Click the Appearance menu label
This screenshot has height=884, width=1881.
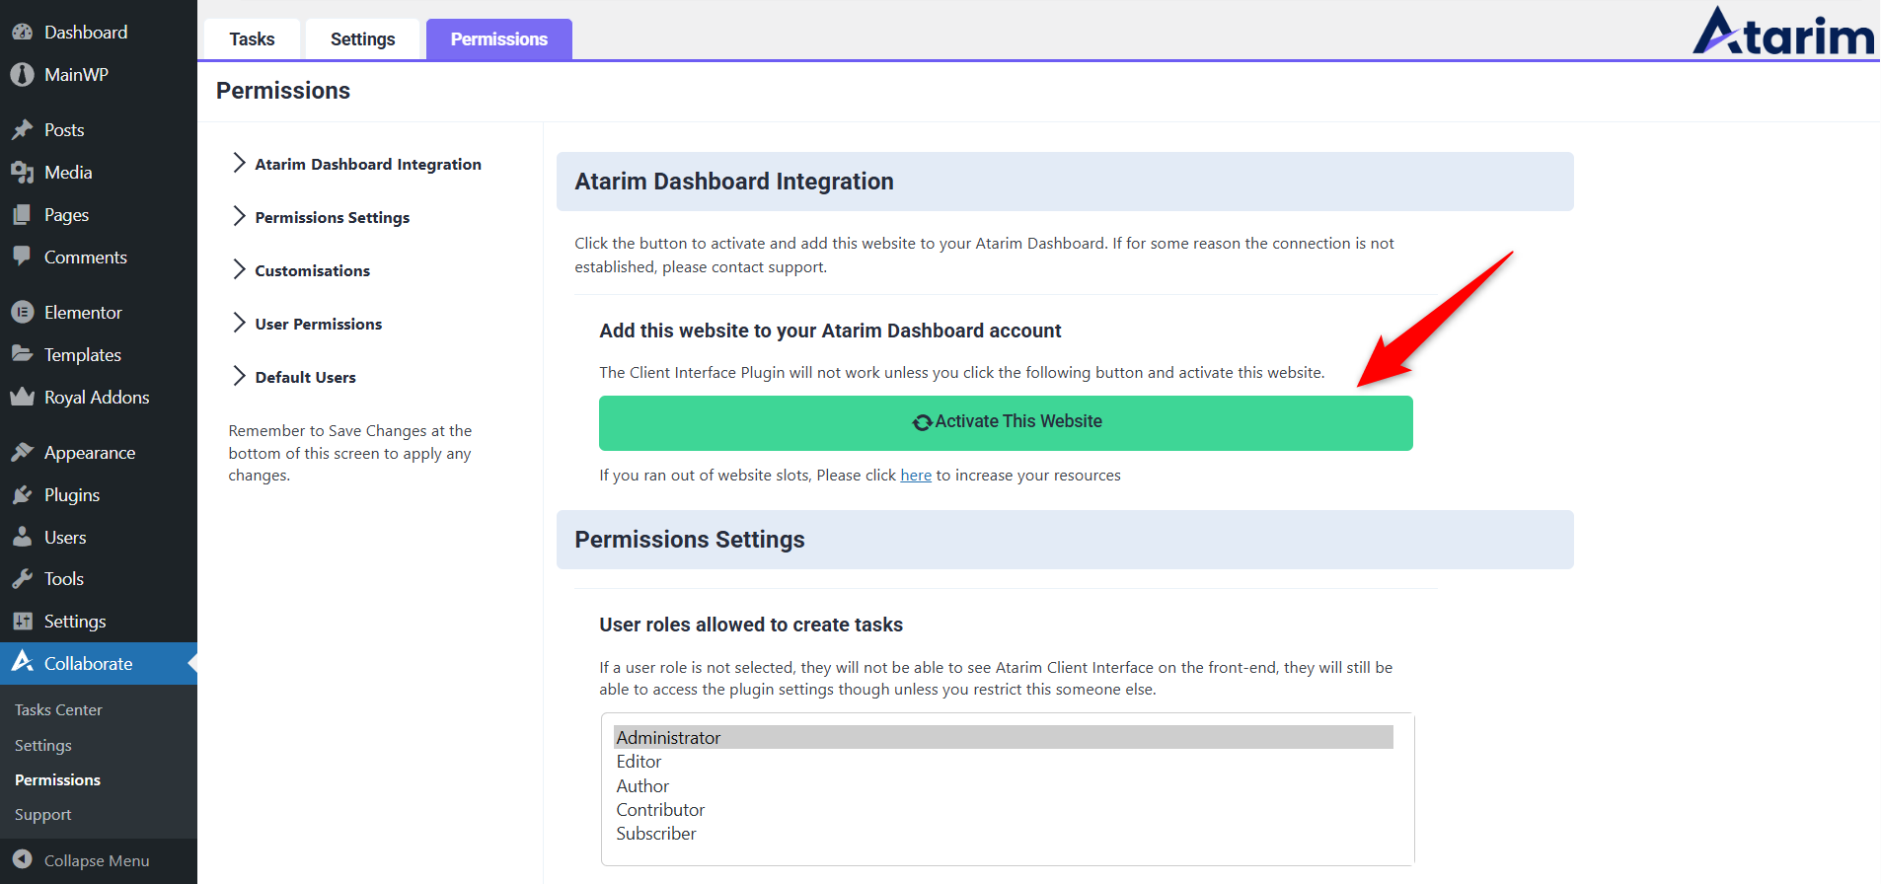(90, 452)
